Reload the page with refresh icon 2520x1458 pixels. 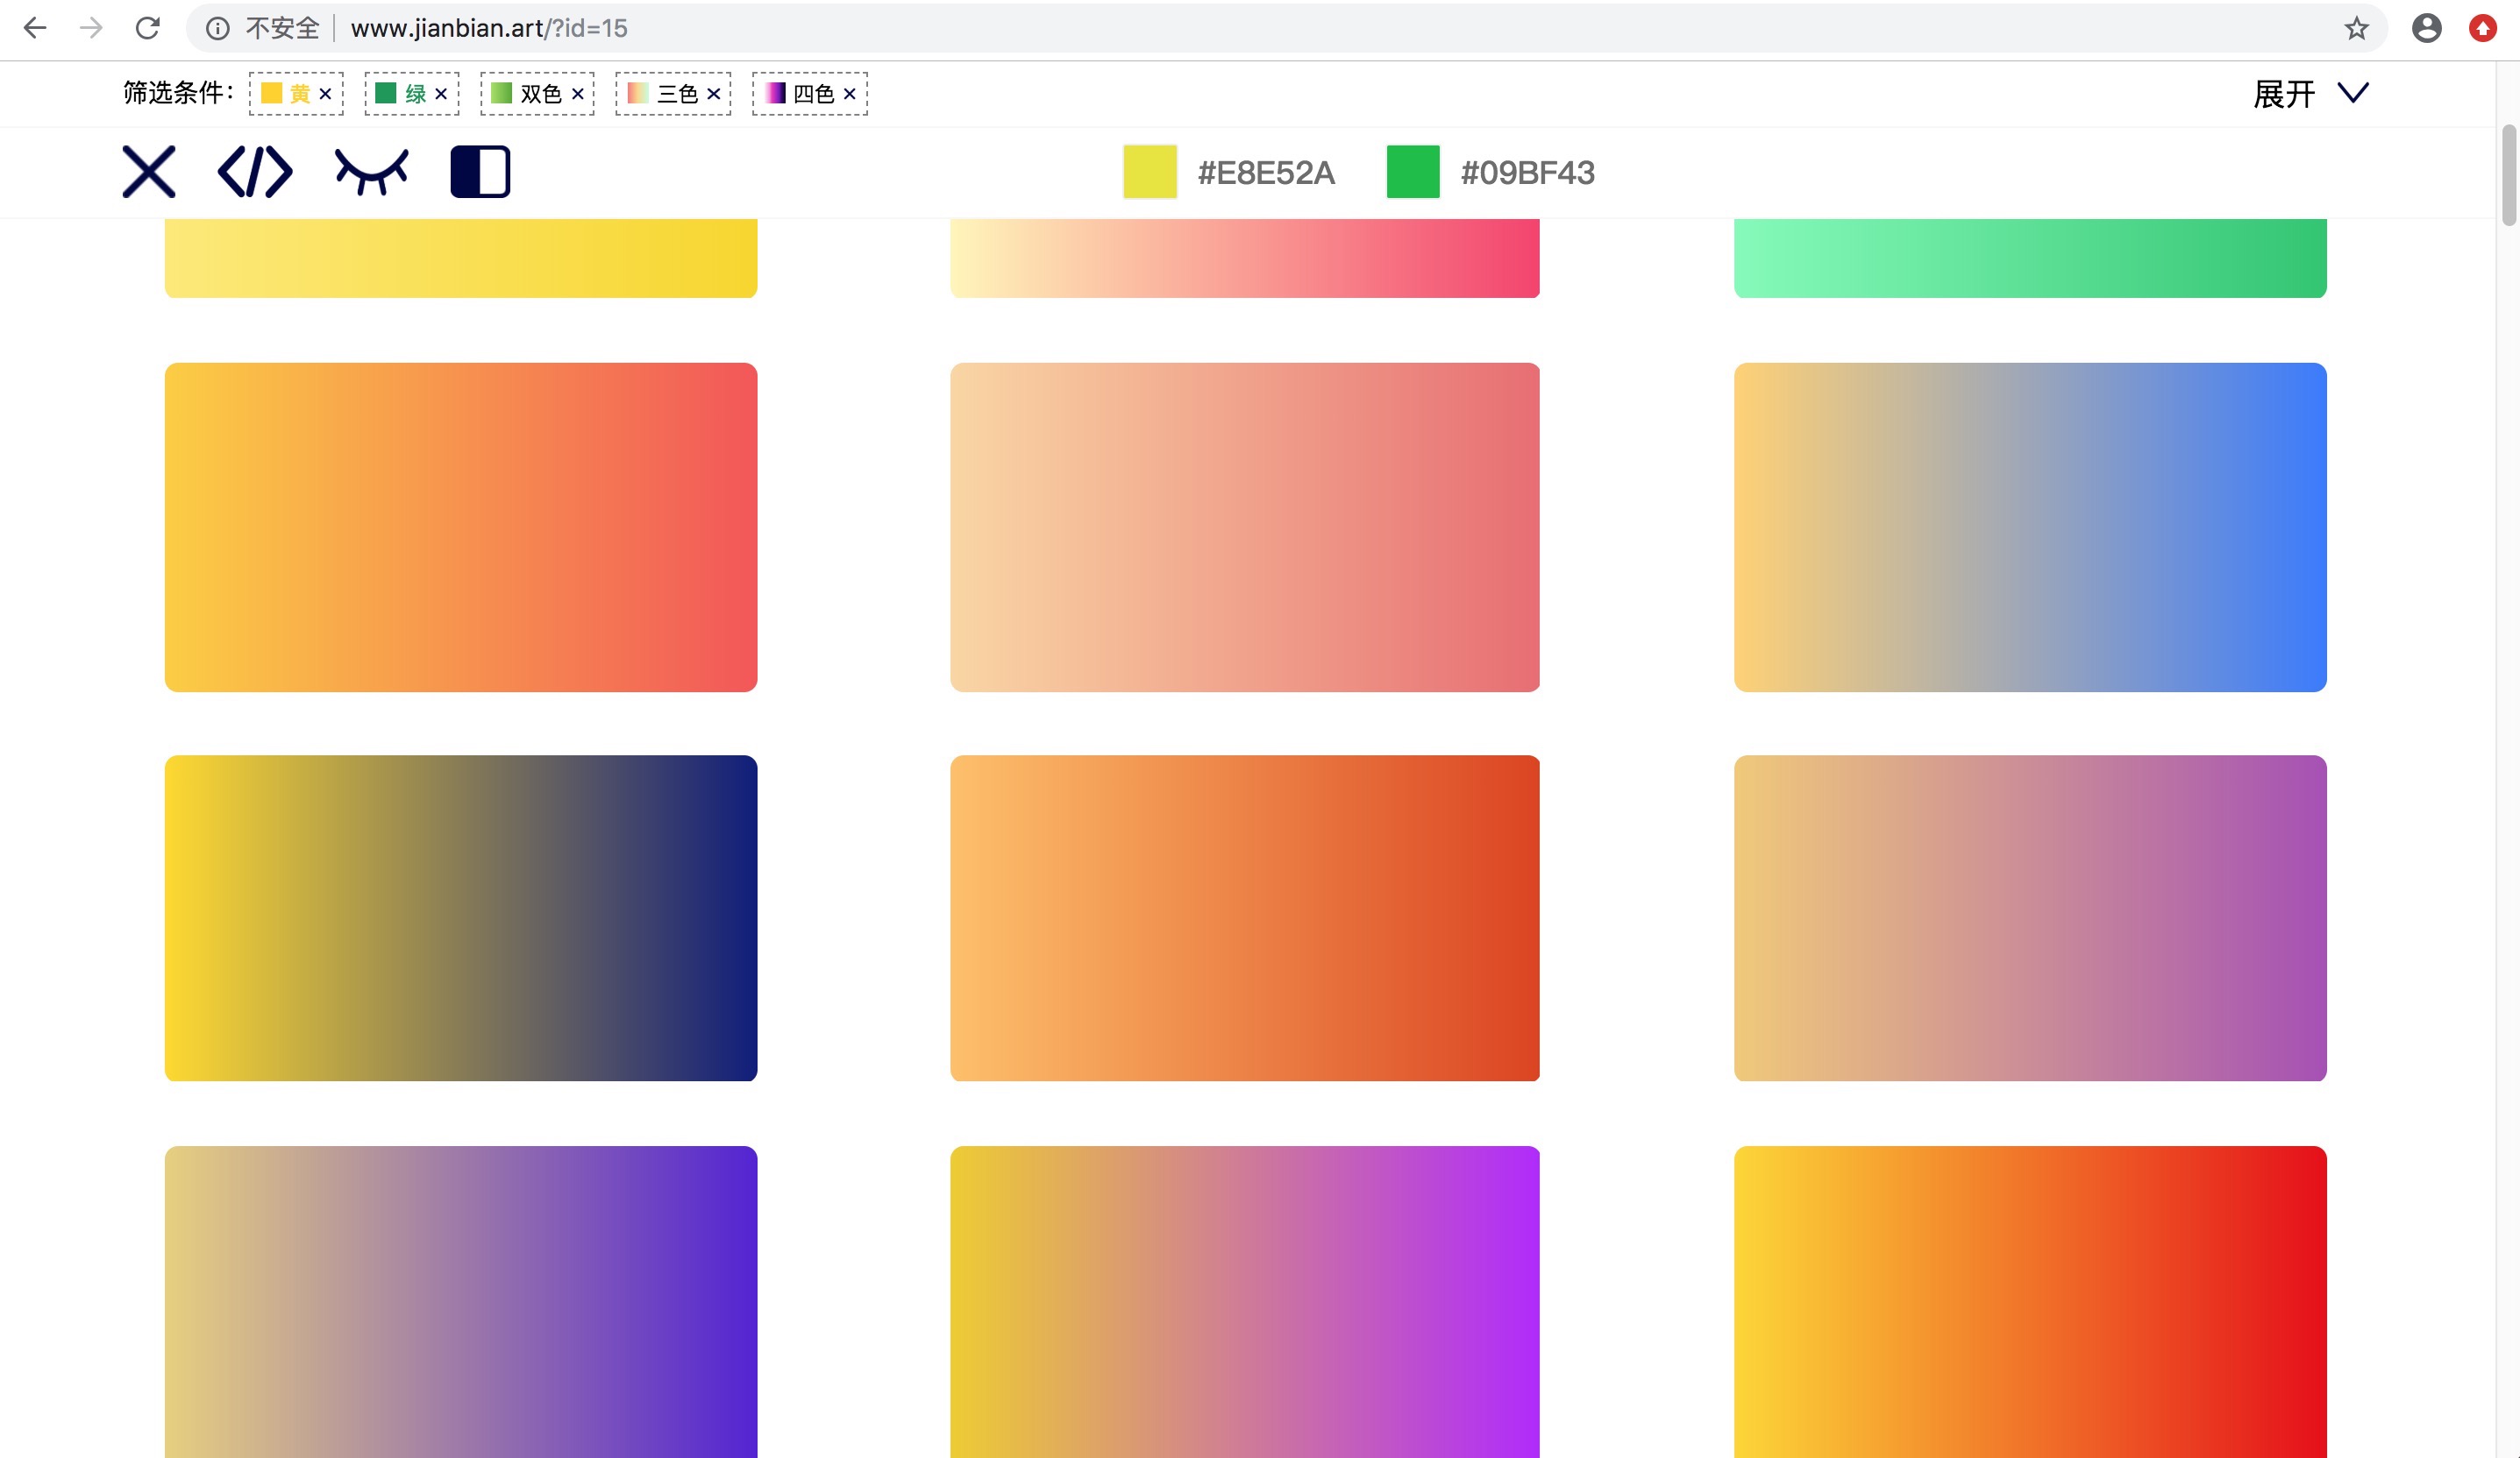coord(148,28)
